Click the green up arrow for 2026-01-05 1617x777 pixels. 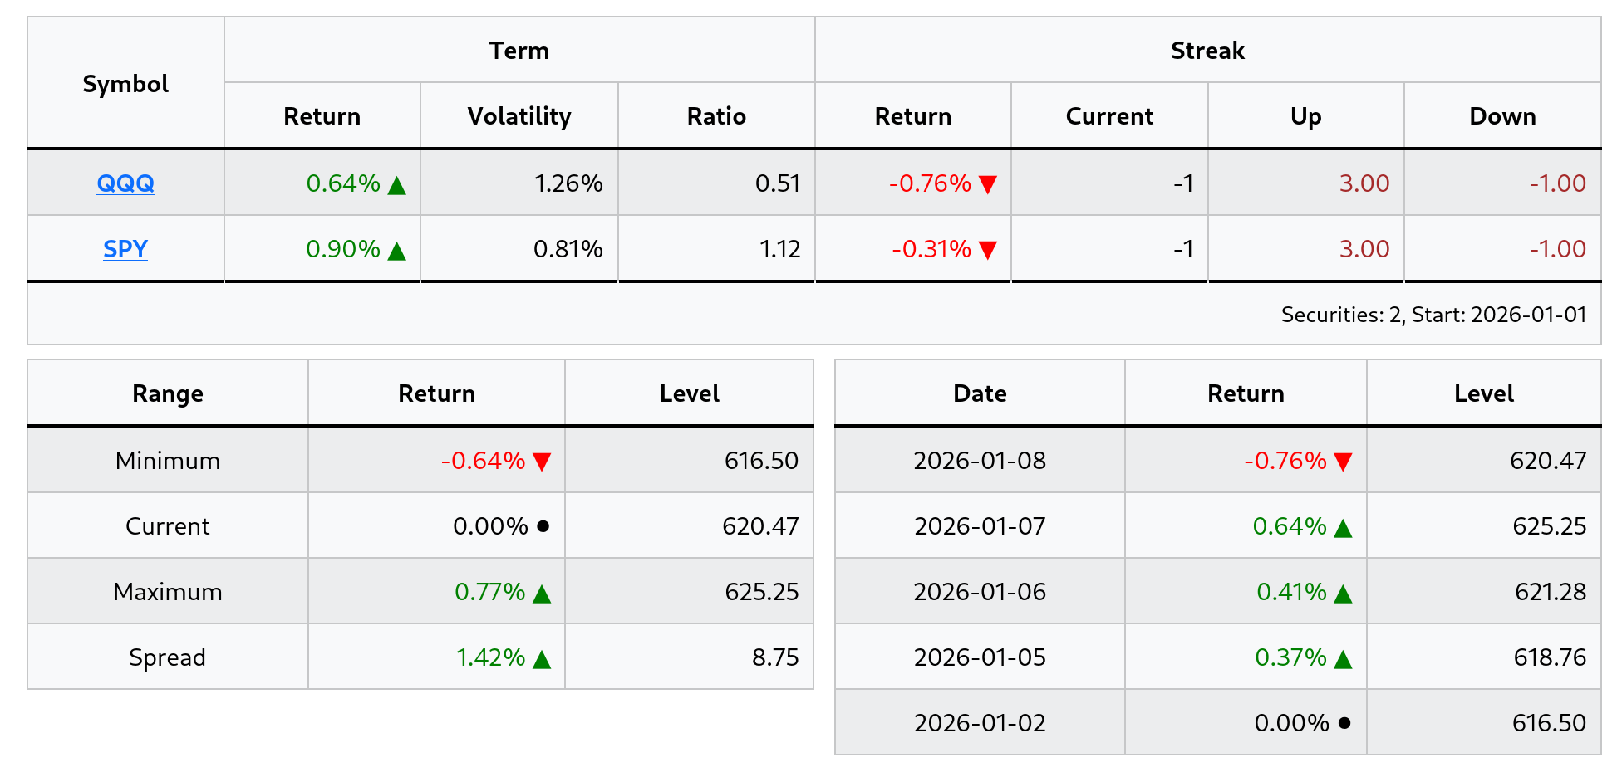[1343, 658]
